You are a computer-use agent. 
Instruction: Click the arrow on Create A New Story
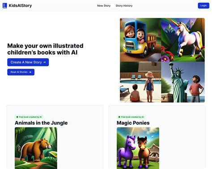point(44,62)
